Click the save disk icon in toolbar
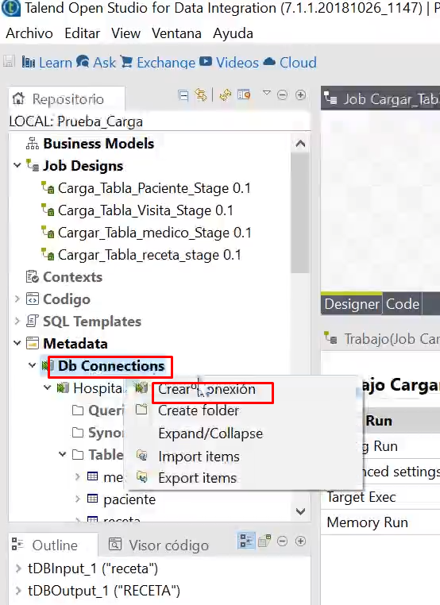 tap(9, 62)
